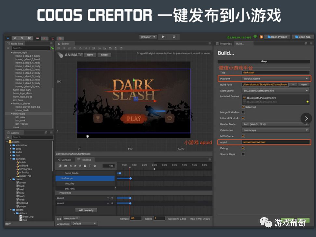Switch to the Console tab
Screen dimensions: 316x237
pos(64,160)
